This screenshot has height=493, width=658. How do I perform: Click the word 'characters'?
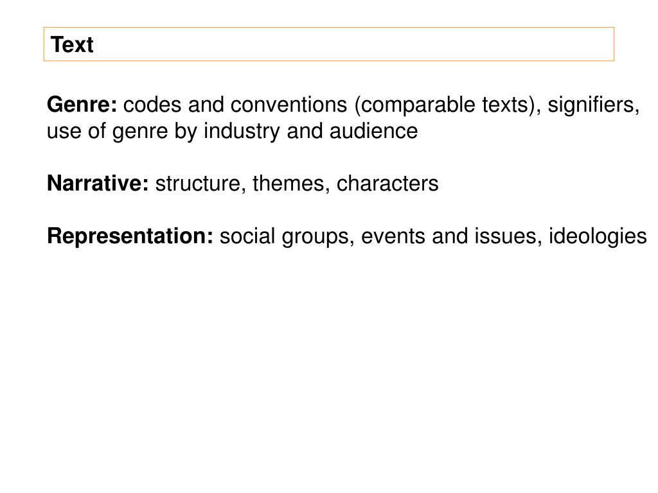[387, 184]
